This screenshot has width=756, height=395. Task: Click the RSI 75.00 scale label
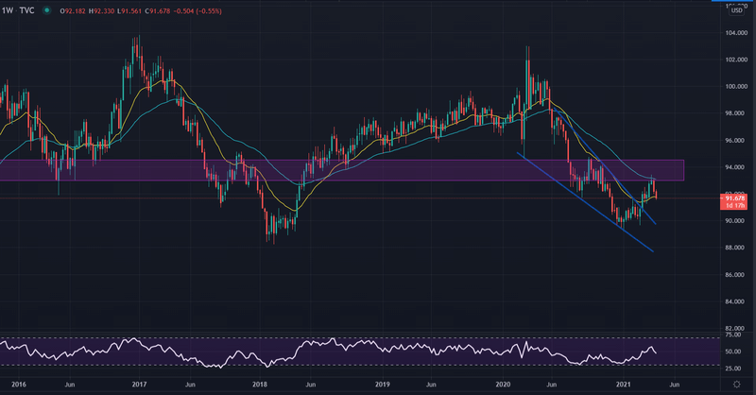coord(733,335)
